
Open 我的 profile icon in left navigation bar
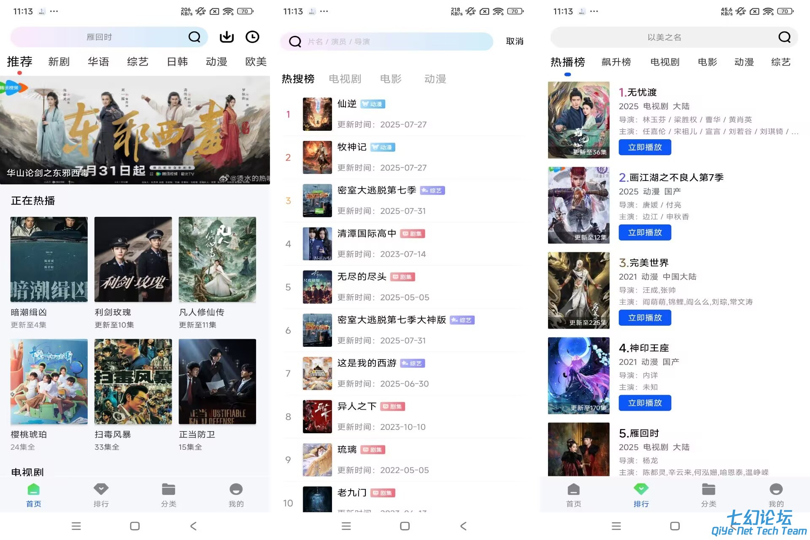236,489
